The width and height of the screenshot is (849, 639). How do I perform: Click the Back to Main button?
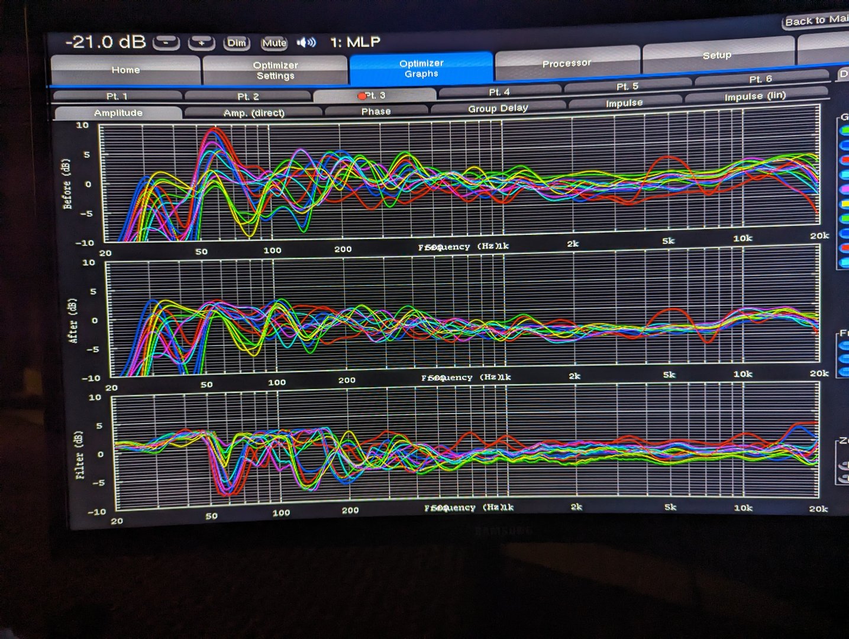[x=816, y=21]
